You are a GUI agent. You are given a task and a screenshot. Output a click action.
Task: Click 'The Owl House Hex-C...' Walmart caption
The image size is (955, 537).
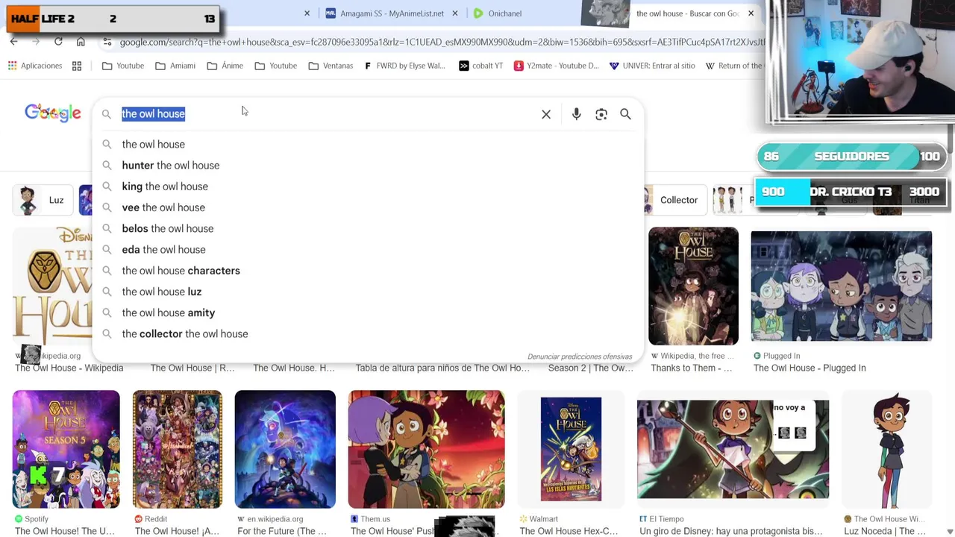[569, 531]
